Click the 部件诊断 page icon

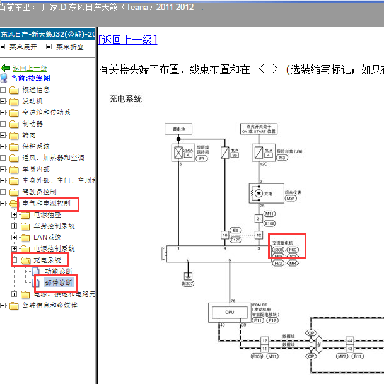click(36, 282)
